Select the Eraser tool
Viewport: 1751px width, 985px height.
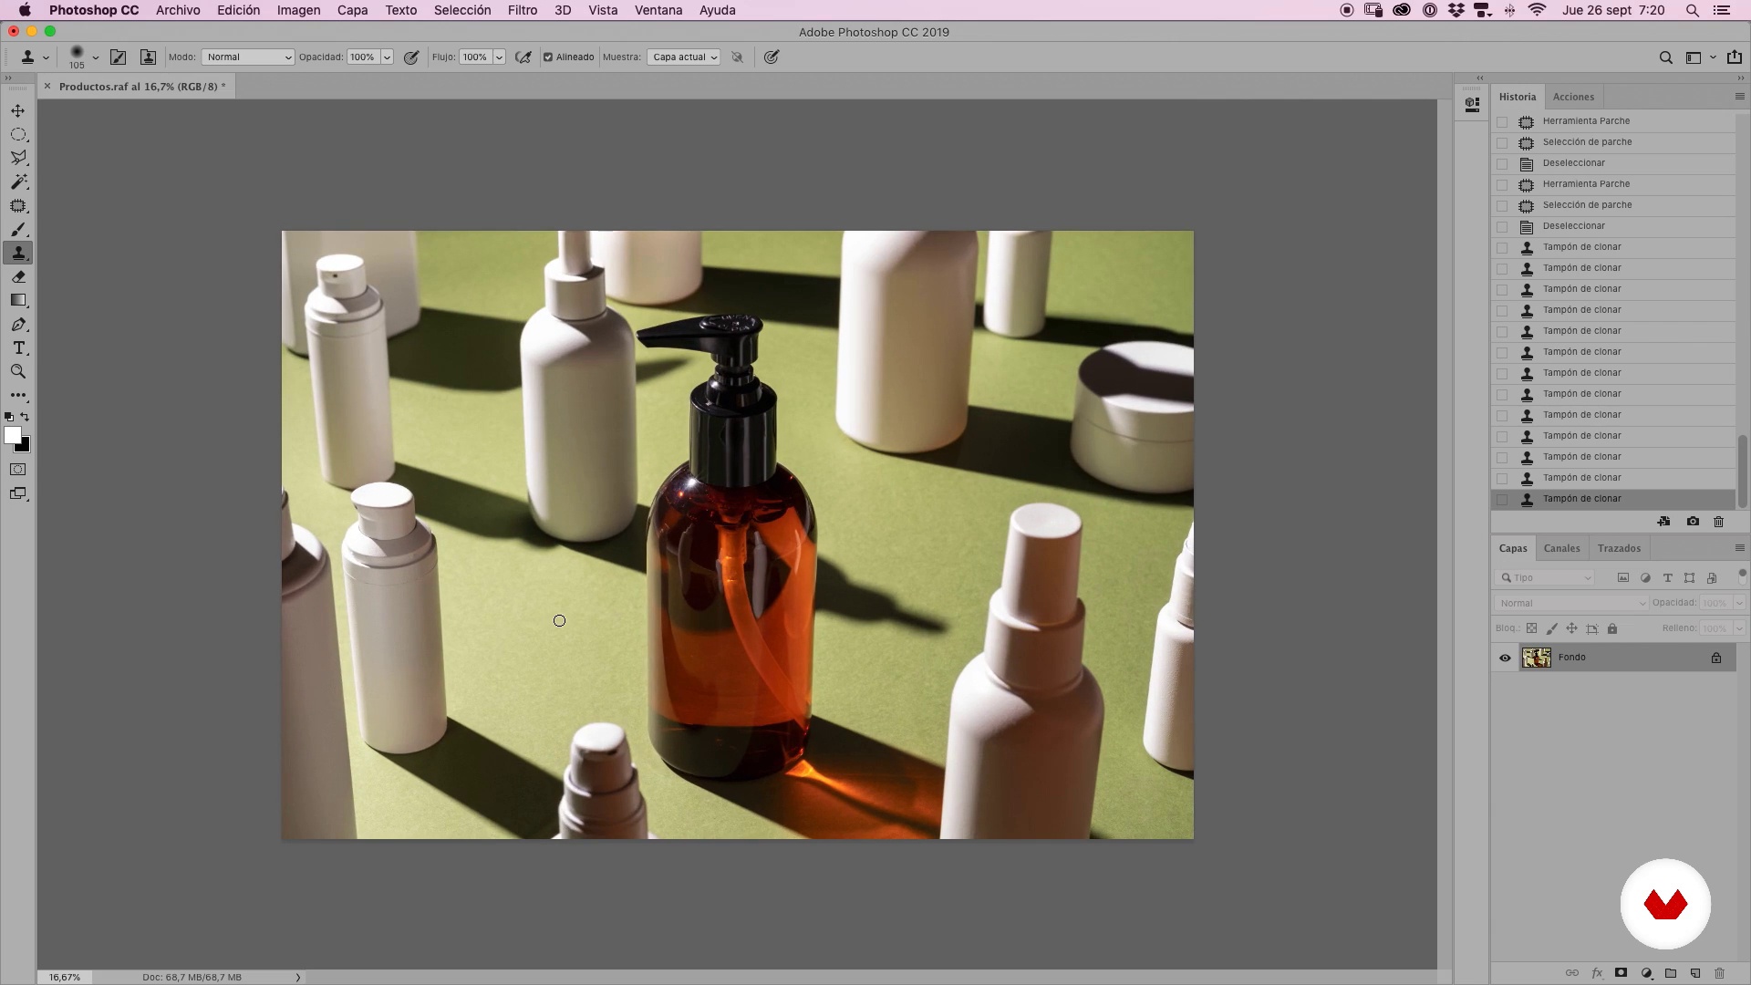coord(18,277)
